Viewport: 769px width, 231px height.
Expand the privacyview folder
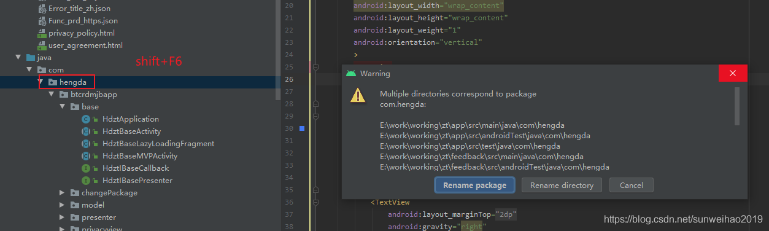[x=62, y=229]
